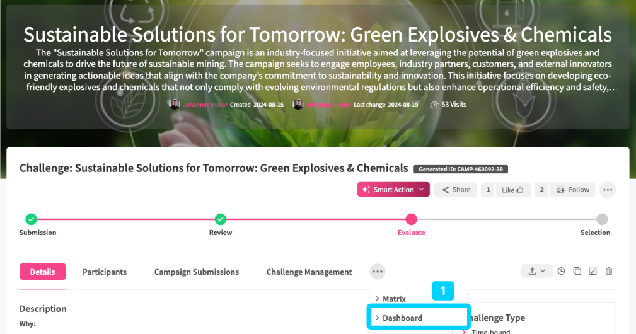Open the more tabs ellipsis button
This screenshot has height=334, width=636.
click(378, 272)
